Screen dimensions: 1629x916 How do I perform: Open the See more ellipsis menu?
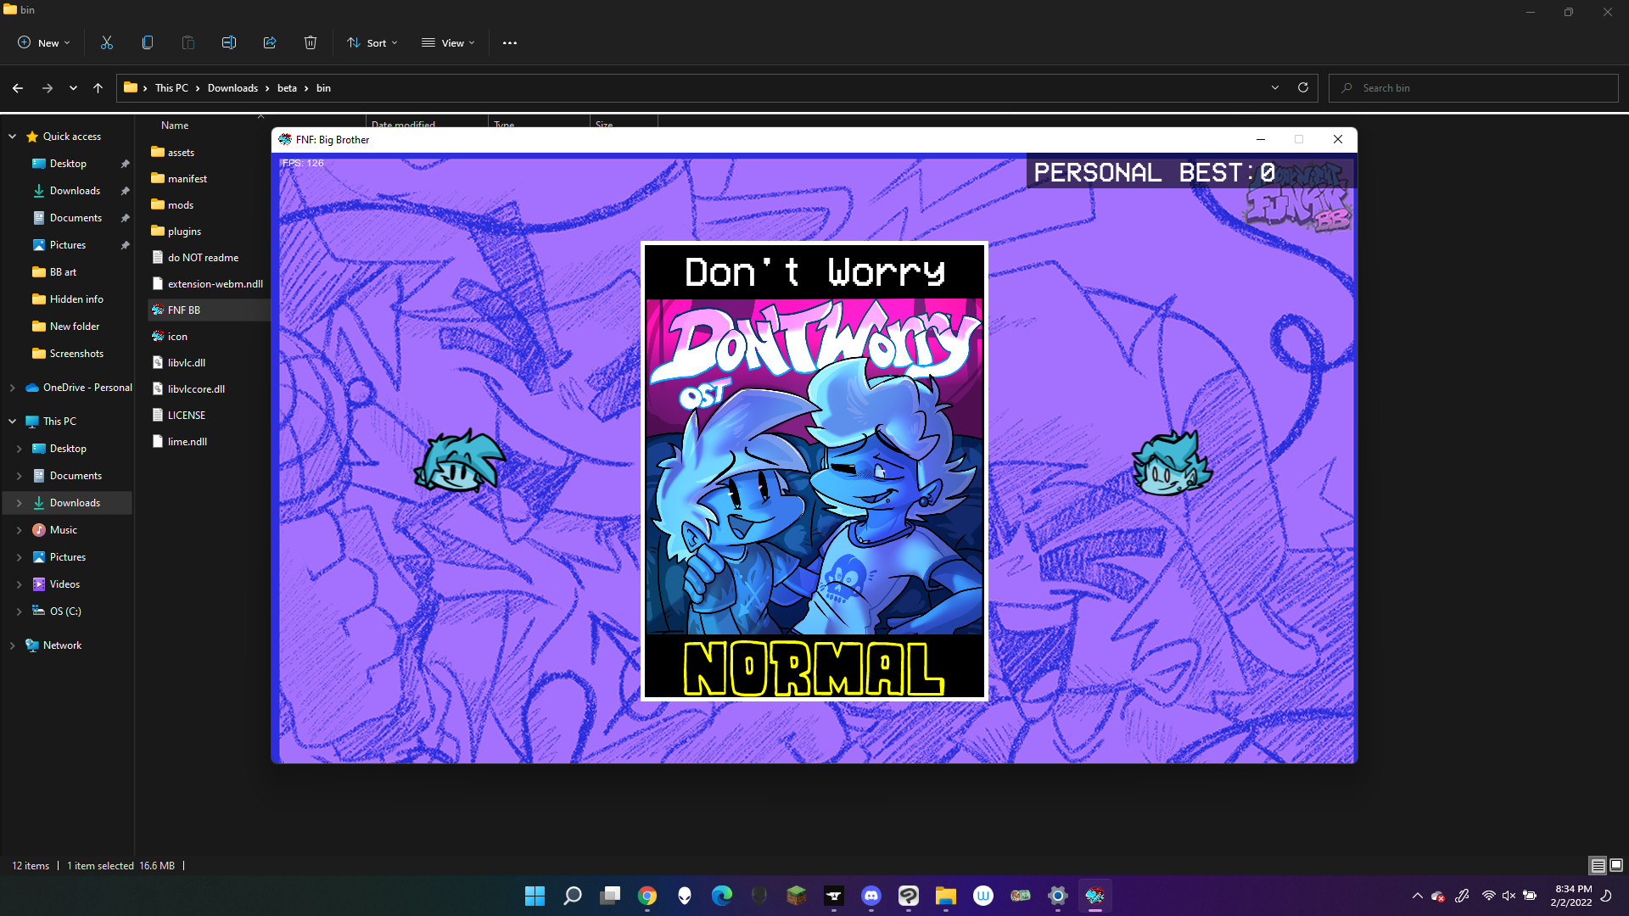pos(510,42)
